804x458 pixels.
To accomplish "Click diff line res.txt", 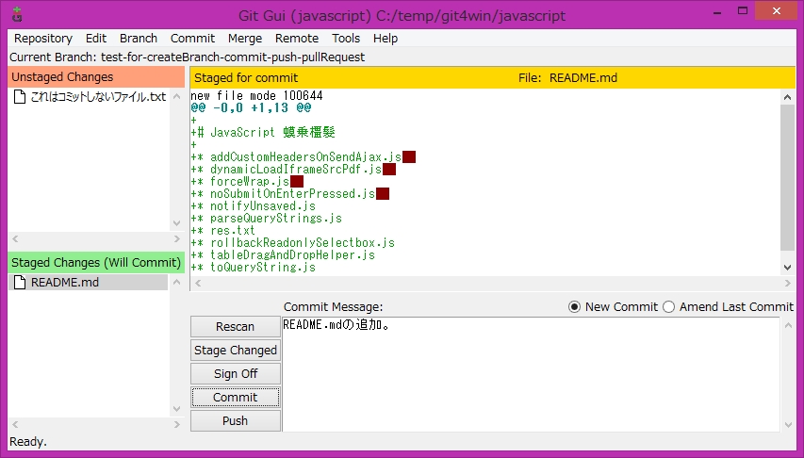I will 222,231.
